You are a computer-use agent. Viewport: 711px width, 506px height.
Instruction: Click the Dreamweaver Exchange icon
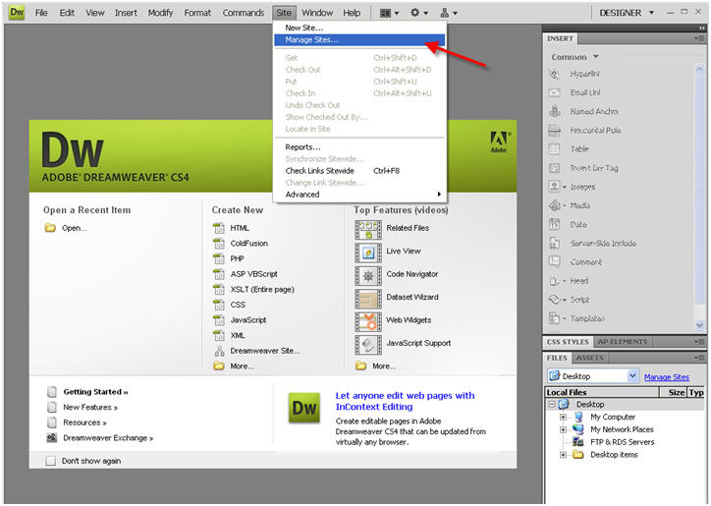click(x=52, y=438)
